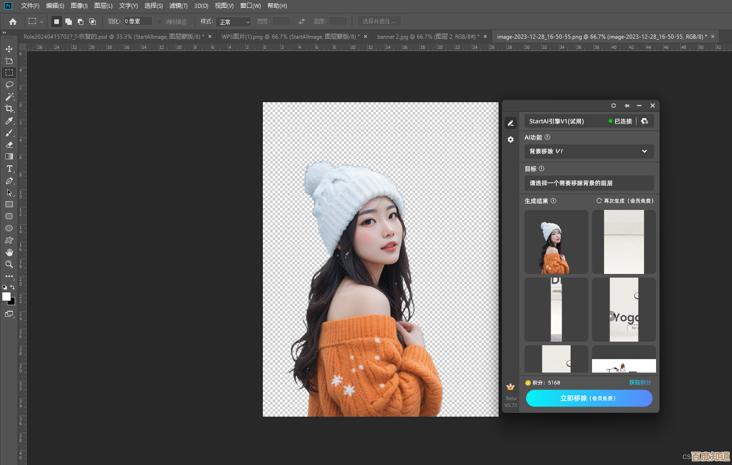
Task: Select the Eraser tool
Action: coord(9,145)
